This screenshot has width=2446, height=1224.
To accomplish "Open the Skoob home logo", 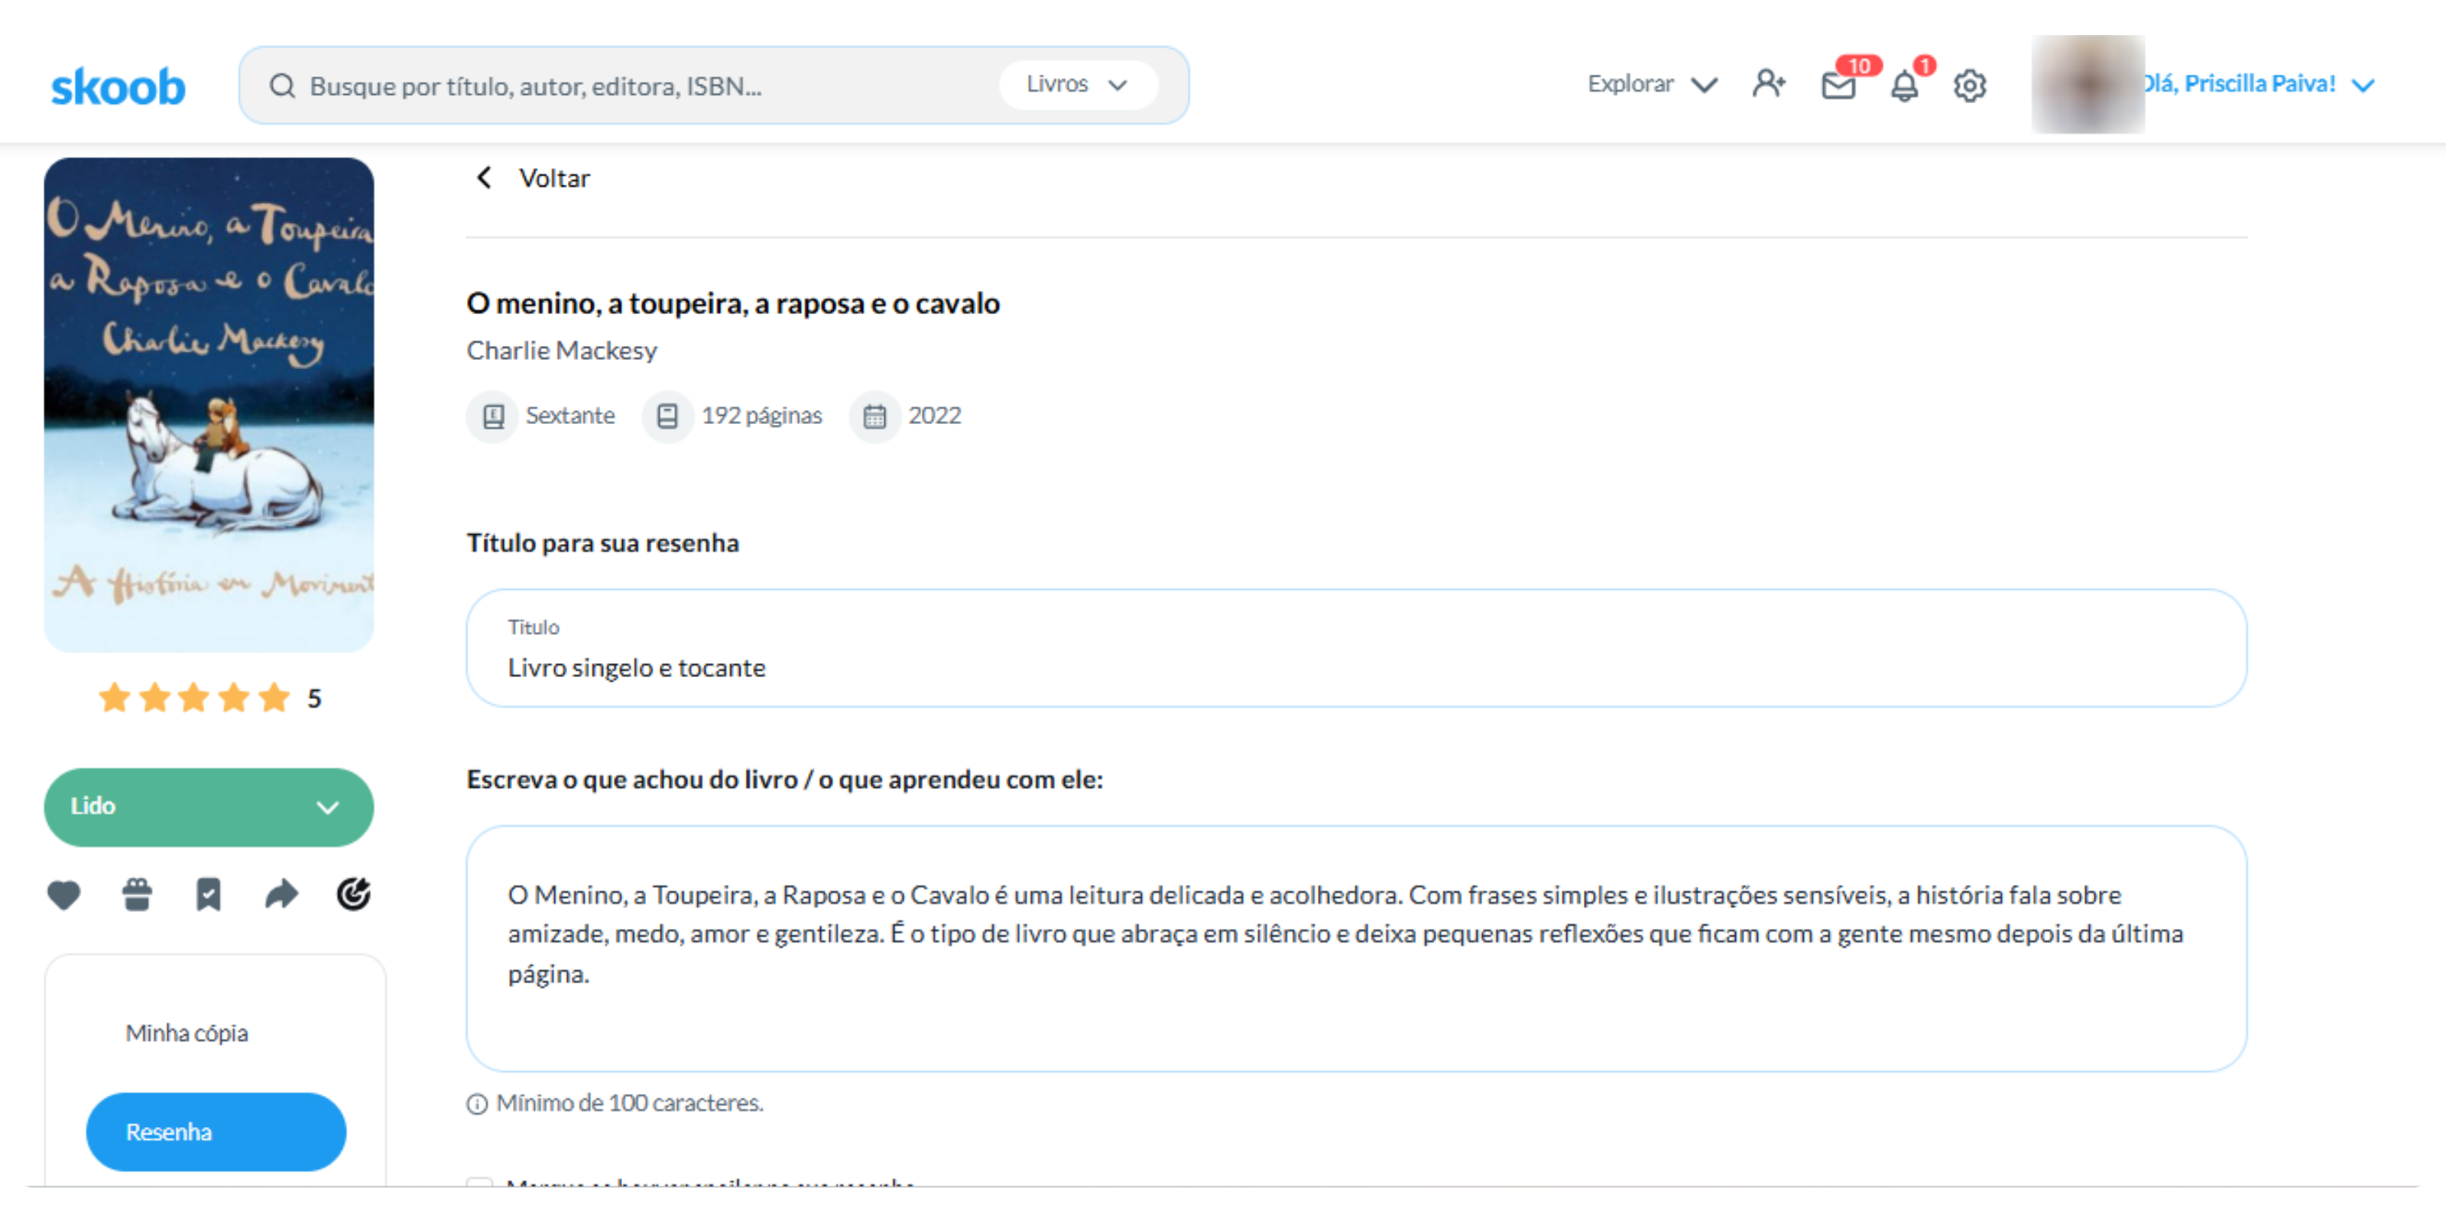I will [118, 86].
